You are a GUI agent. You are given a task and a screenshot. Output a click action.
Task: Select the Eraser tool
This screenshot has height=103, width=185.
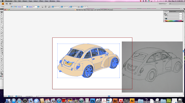click(2, 35)
